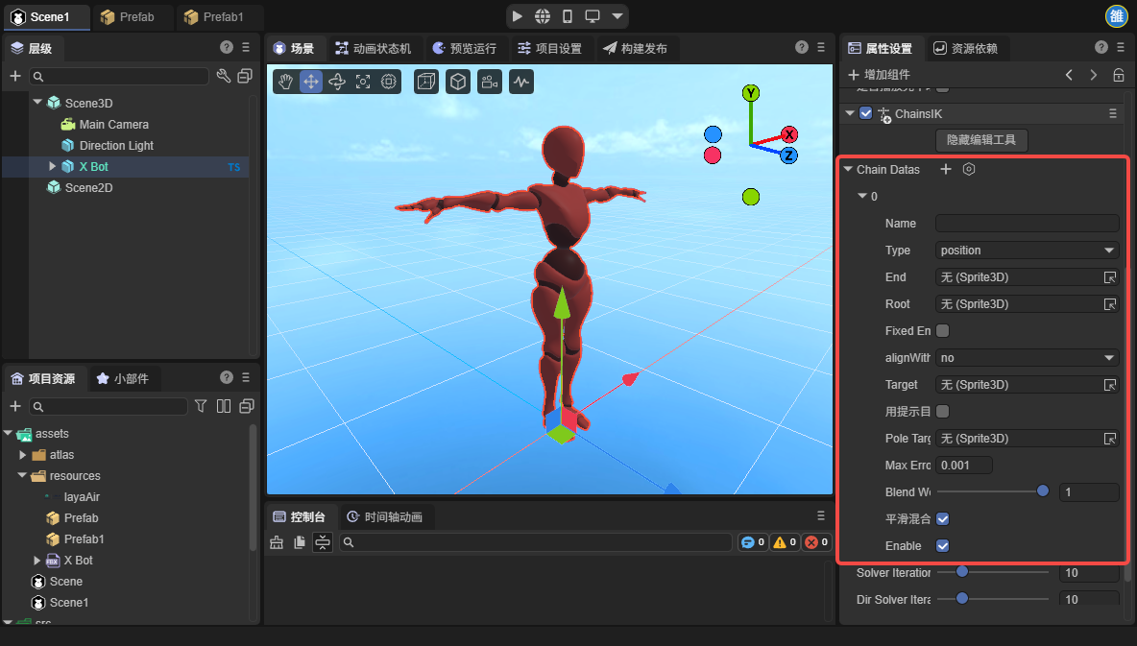1137x646 pixels.
Task: Open the alignWith dropdown showing no
Action: 1028,357
